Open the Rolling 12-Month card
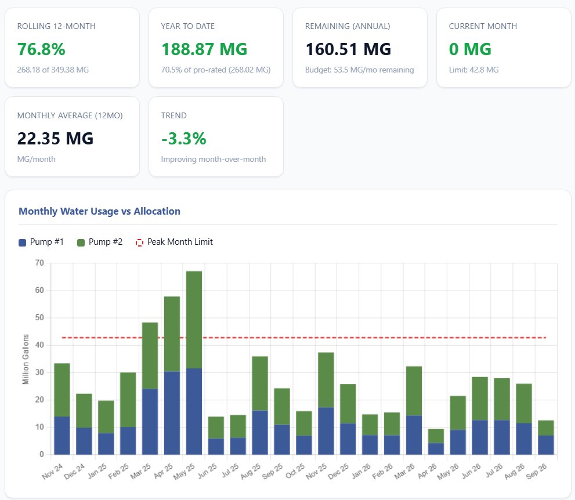575x500 pixels. (73, 48)
